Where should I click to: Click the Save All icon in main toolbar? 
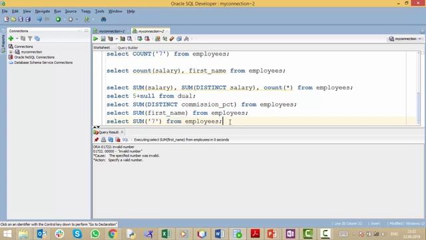coord(28,19)
